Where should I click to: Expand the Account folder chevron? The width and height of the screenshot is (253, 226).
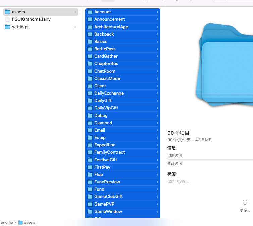pos(157,12)
